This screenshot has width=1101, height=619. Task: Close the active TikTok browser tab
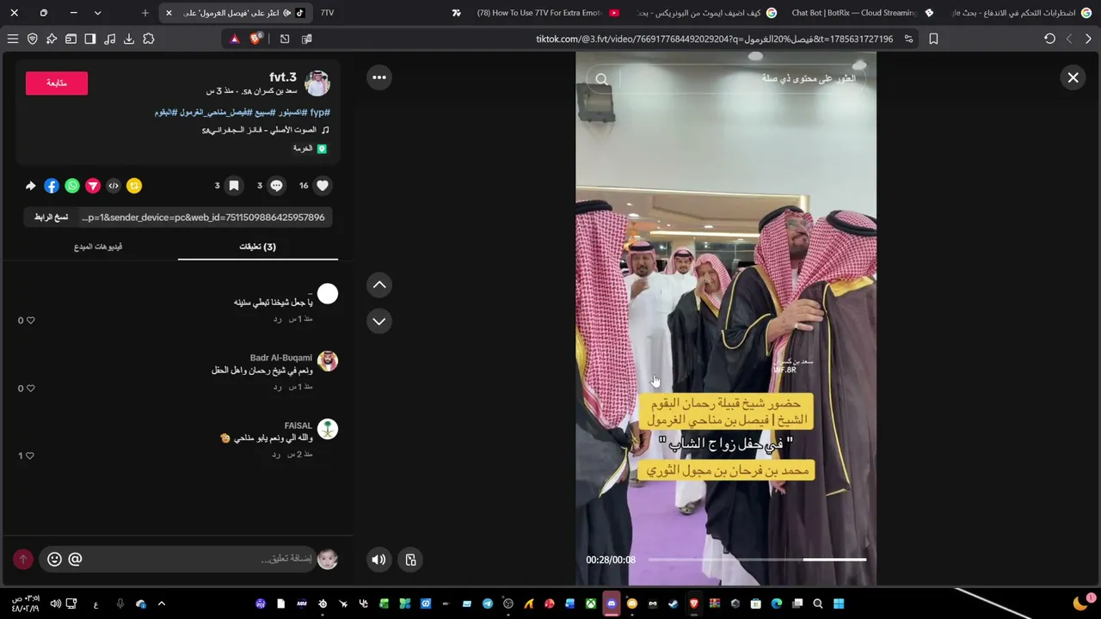pos(169,13)
